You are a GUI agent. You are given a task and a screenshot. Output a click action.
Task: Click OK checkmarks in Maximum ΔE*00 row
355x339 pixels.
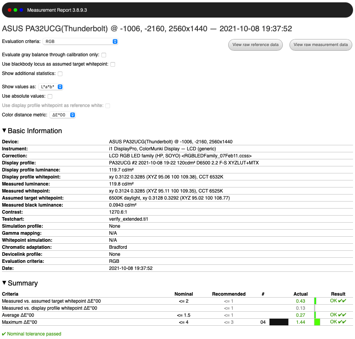point(338,322)
